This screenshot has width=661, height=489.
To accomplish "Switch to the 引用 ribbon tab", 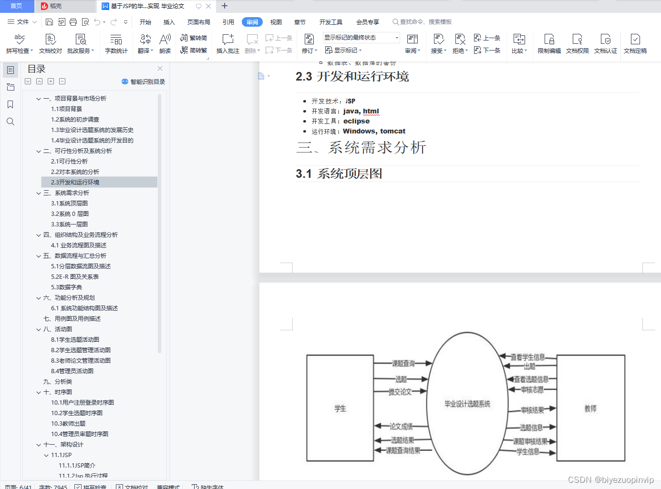I will [x=228, y=22].
